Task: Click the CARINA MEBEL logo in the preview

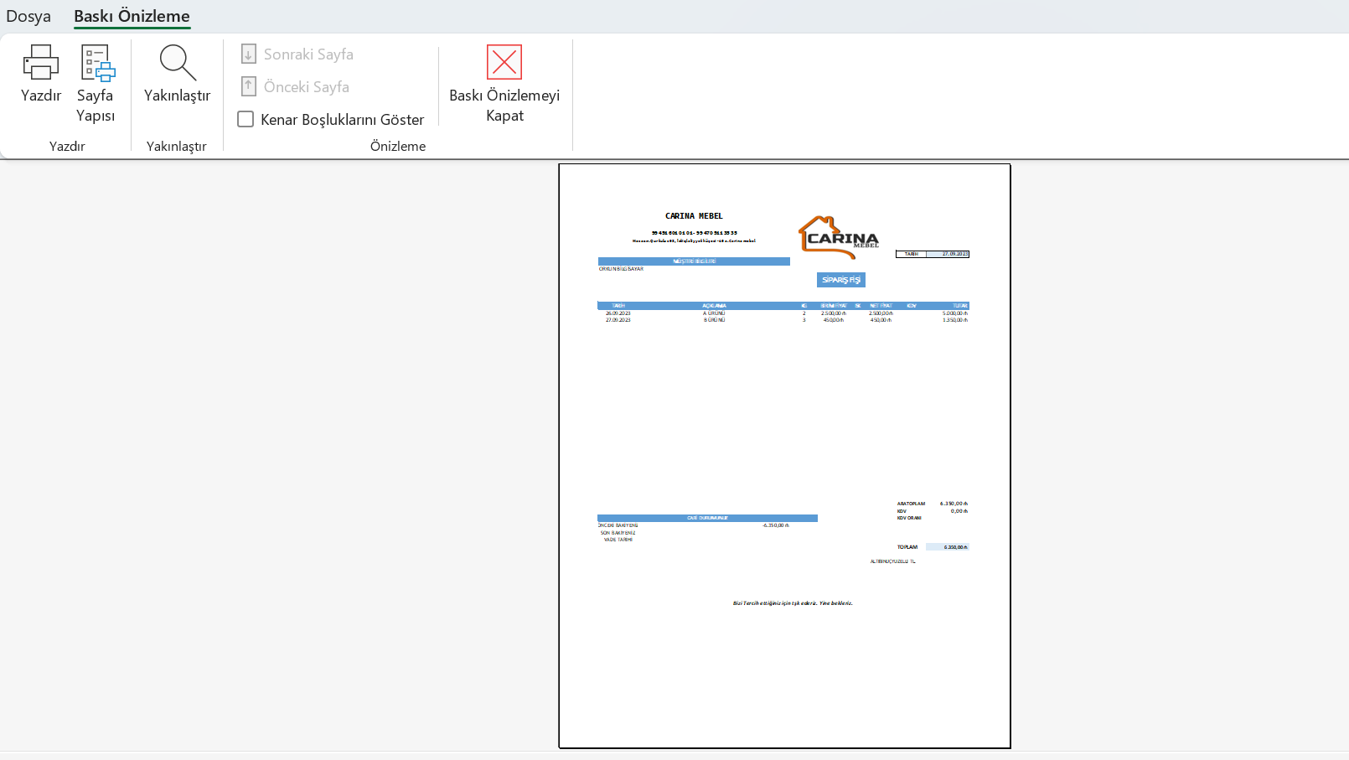Action: click(839, 238)
